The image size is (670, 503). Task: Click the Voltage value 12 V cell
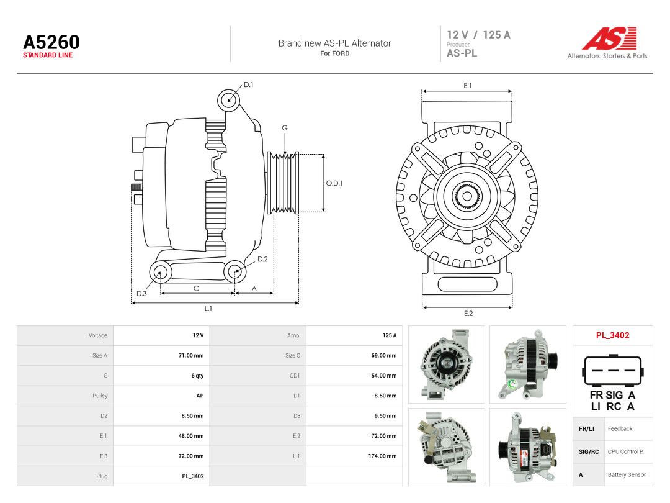161,335
